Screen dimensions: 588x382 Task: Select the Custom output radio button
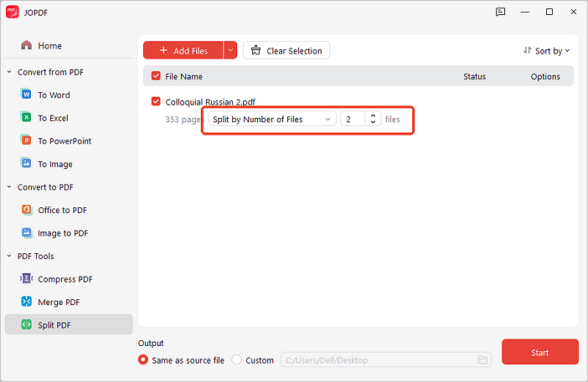click(x=237, y=360)
